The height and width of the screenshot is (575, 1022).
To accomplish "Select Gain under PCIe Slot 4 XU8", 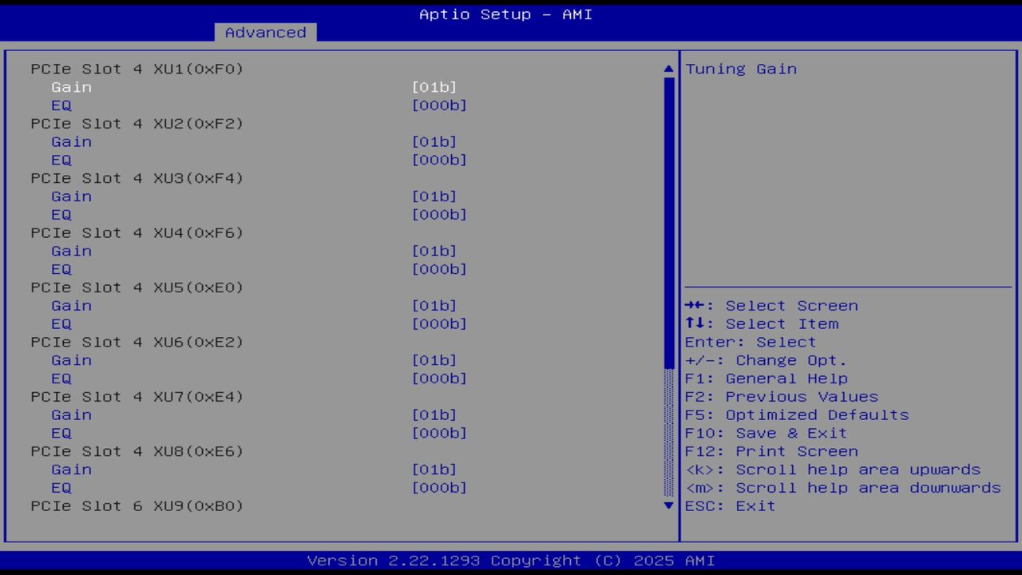I will tap(71, 469).
